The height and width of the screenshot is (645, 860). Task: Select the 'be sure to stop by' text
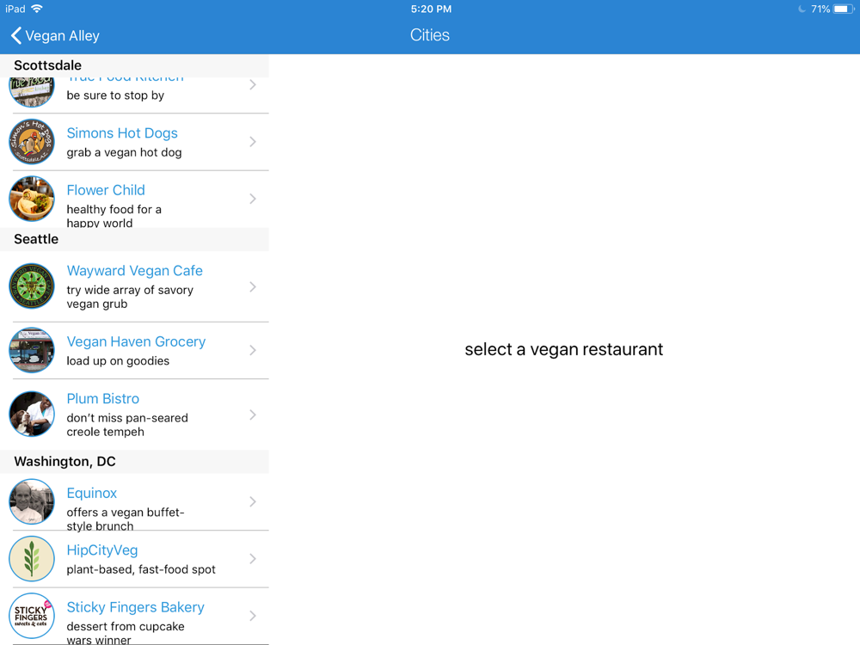[x=115, y=95]
